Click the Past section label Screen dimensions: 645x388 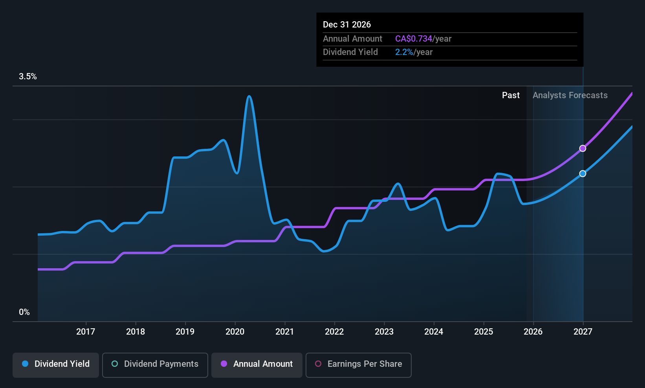511,95
